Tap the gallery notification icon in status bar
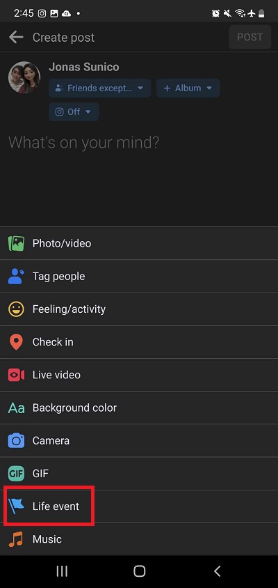 (x=54, y=13)
